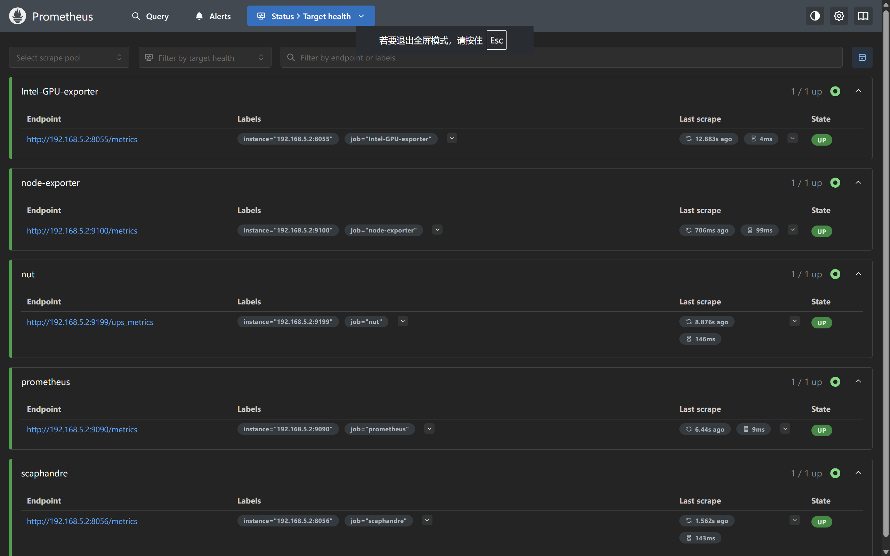Open the 192.168.5.2:9090 metrics endpoint link
Screen dimensions: 890x556
[x=82, y=430]
